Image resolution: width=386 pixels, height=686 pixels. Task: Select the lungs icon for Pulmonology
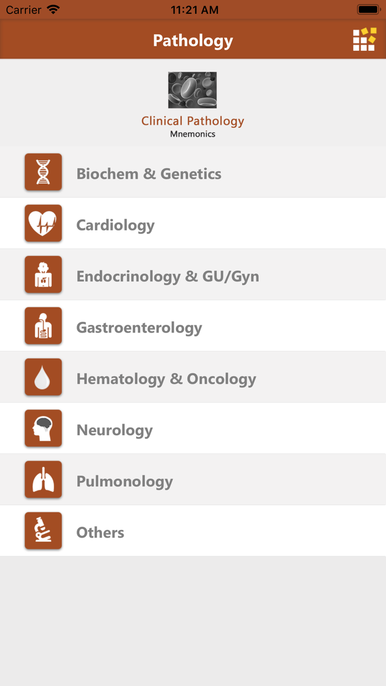point(43,479)
